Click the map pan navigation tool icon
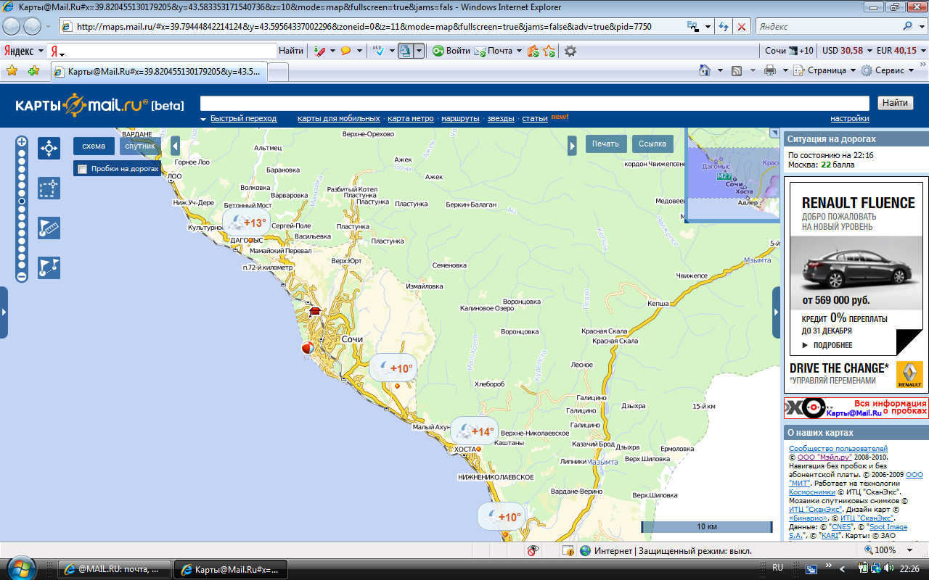 (49, 149)
